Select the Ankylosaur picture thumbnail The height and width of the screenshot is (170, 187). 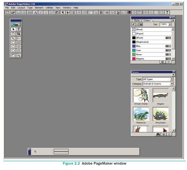(x=161, y=114)
